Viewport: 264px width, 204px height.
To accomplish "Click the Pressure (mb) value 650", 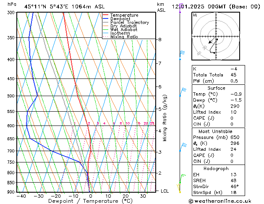I will click(235, 137).
